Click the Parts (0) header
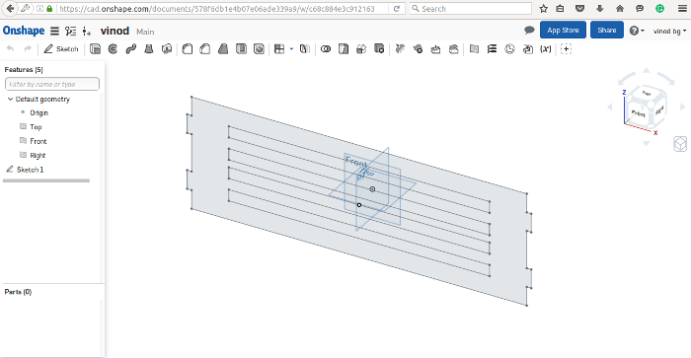This screenshot has width=691, height=358. pyautogui.click(x=18, y=292)
